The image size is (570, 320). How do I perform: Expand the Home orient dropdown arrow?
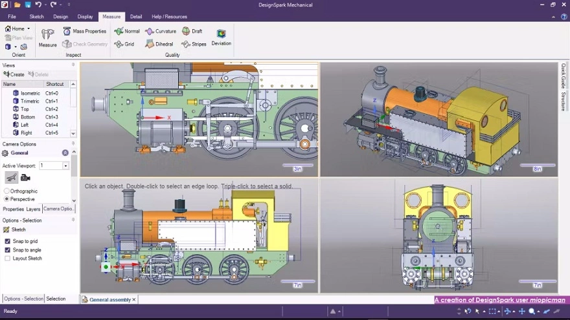[x=28, y=28]
